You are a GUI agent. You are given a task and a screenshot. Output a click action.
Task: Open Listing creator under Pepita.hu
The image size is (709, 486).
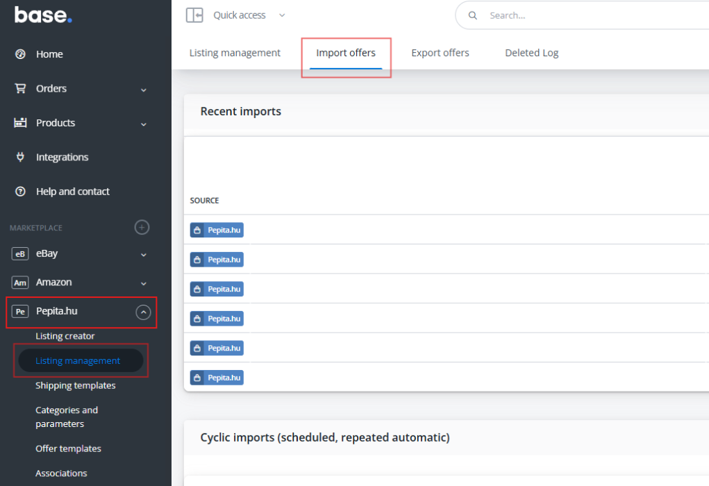(x=65, y=336)
